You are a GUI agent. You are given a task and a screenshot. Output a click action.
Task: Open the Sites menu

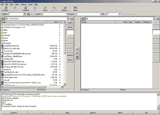coord(17,4)
